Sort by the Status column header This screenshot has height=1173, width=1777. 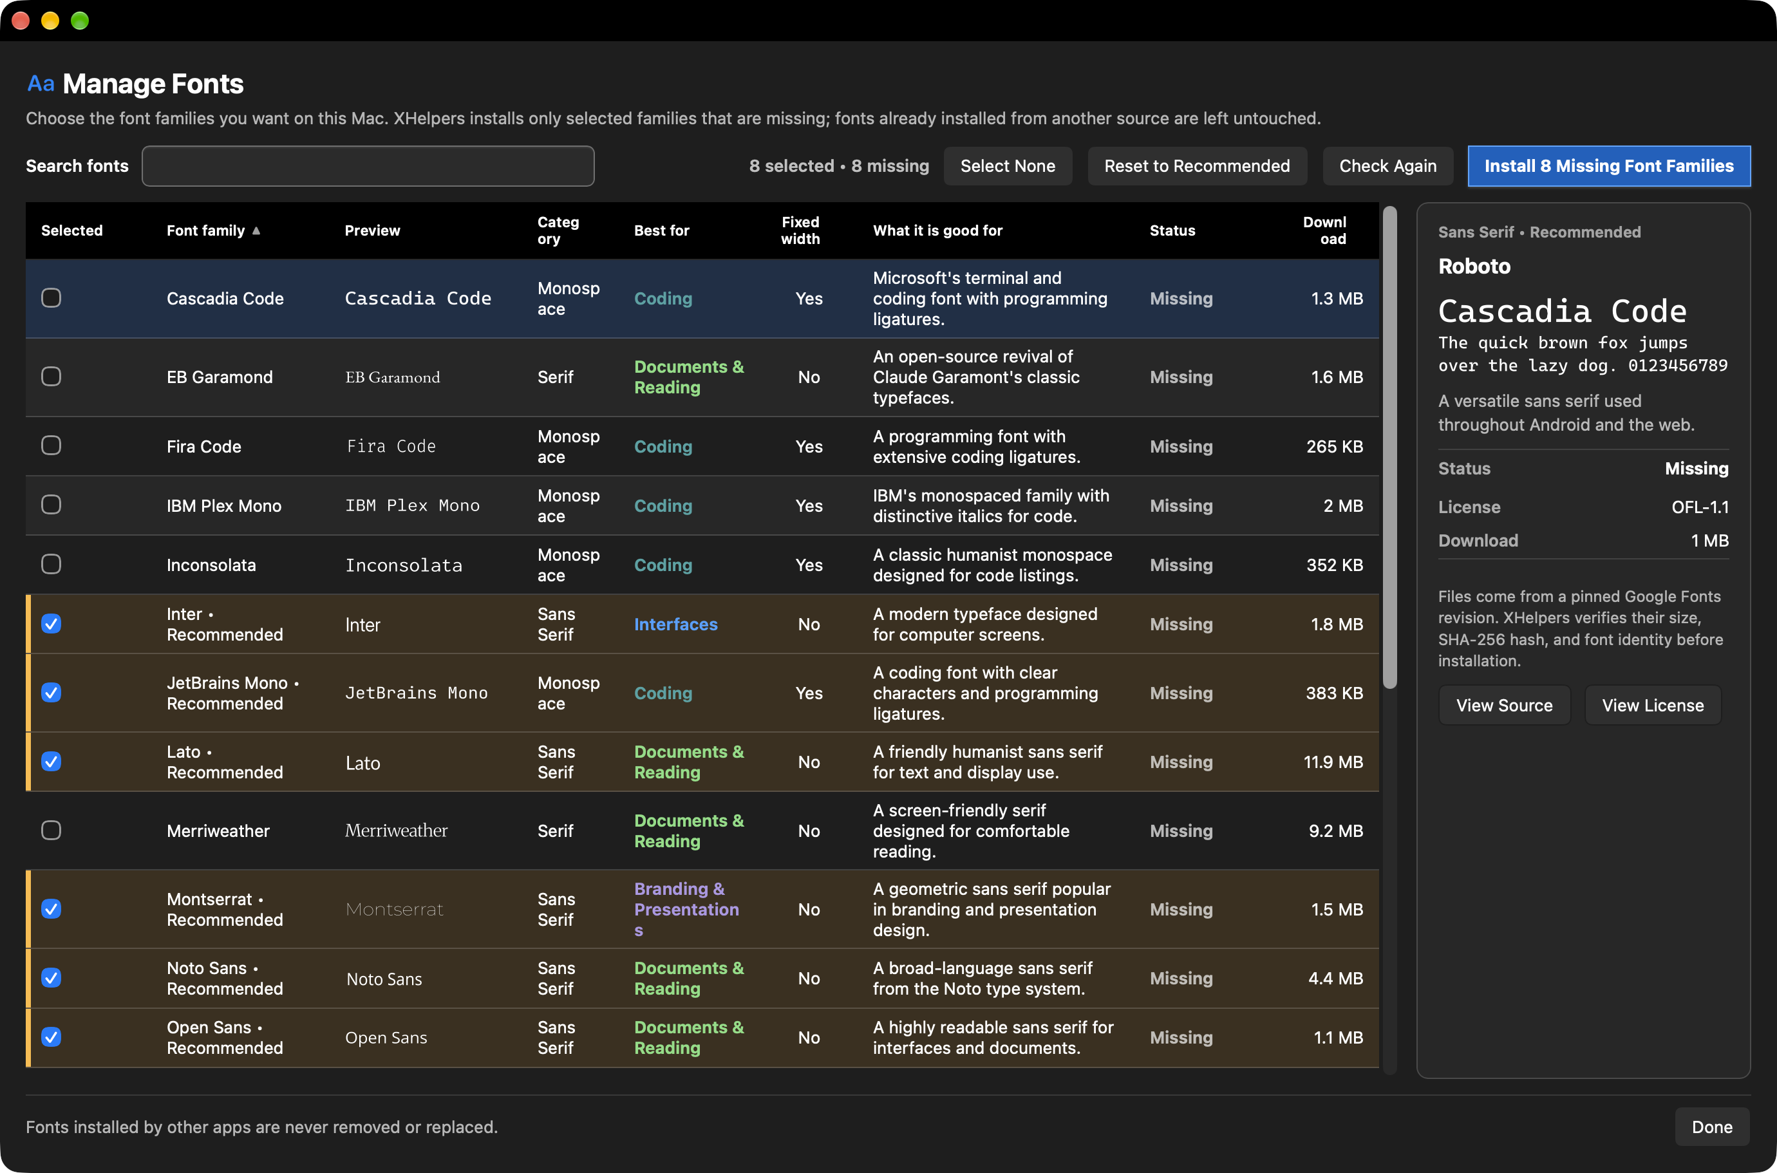tap(1172, 230)
